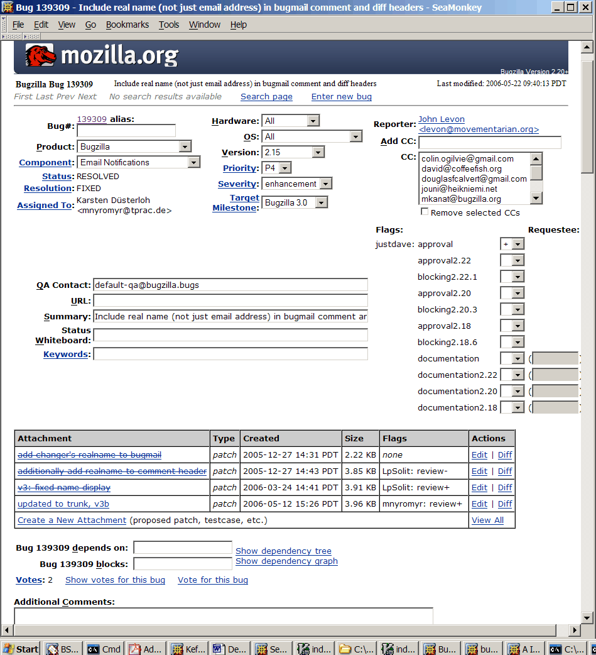Screen dimensions: 596x655
Task: Check Remove selected CCs checkbox
Action: 425,212
